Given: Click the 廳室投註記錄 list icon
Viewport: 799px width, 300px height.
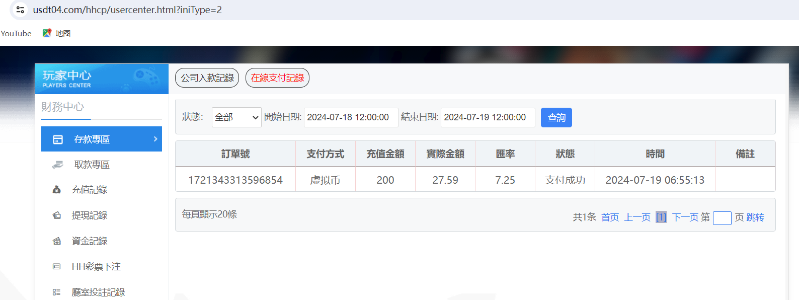Looking at the screenshot, I should point(57,292).
